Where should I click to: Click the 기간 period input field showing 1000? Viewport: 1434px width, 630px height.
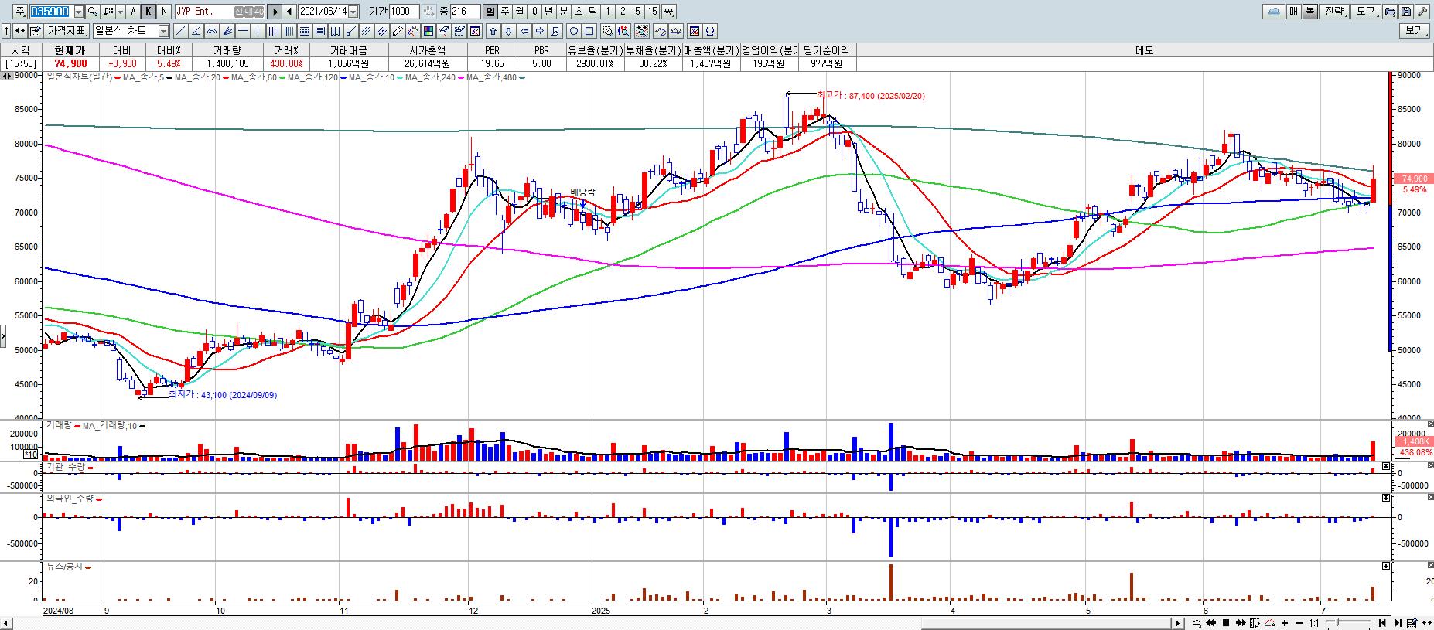pos(404,12)
